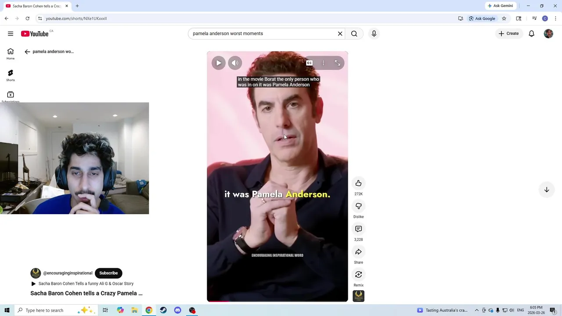Navigate back in Chrome

click(x=6, y=18)
